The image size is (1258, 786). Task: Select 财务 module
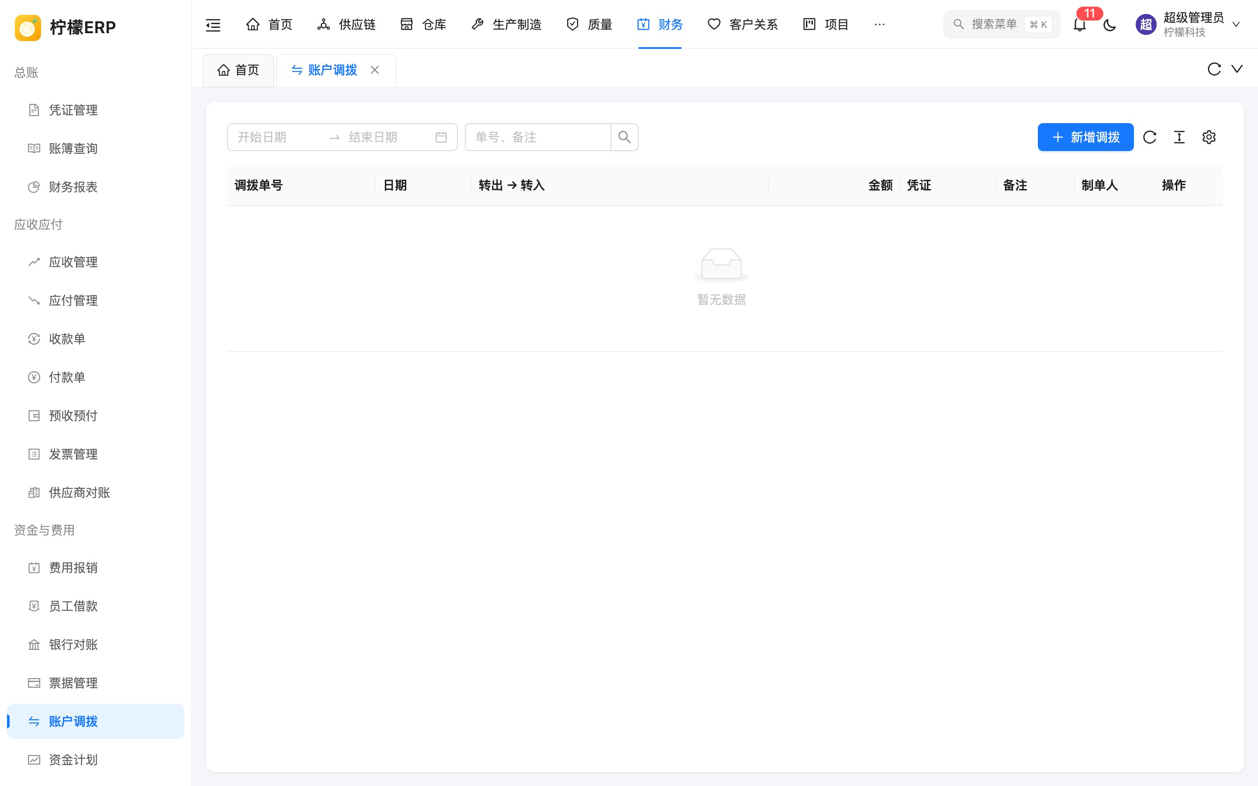[660, 24]
